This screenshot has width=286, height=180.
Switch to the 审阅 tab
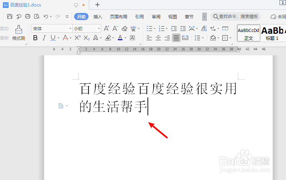[x=156, y=17]
